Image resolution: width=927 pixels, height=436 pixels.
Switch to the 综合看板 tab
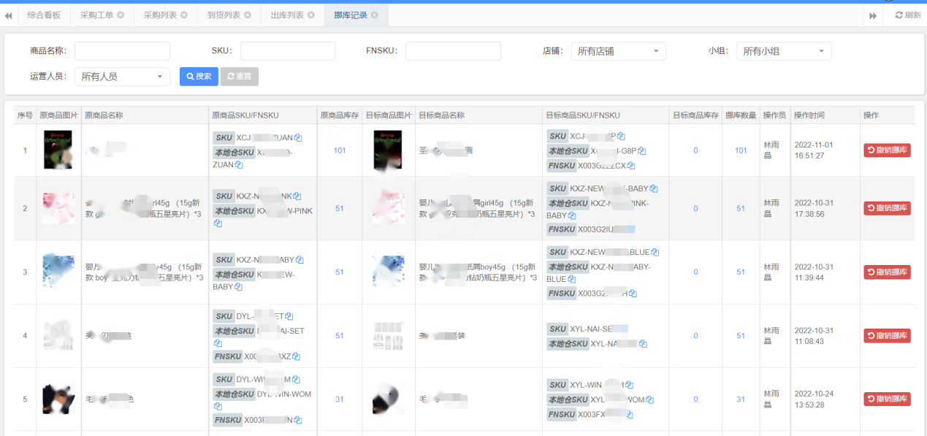click(45, 14)
